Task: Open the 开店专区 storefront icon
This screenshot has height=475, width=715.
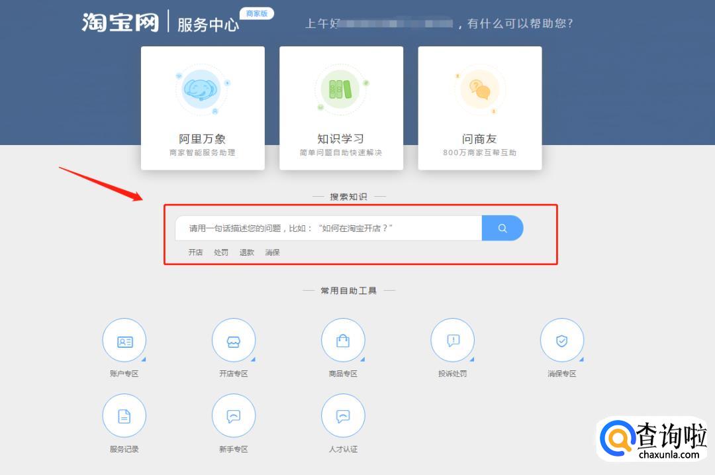Action: pyautogui.click(x=234, y=341)
